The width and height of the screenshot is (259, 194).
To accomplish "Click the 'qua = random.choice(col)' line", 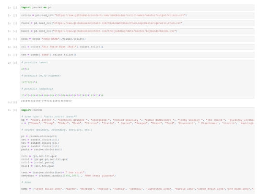I will tap(40, 146).
